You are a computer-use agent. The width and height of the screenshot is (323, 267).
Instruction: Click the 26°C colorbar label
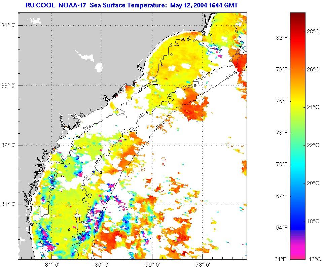(313, 69)
